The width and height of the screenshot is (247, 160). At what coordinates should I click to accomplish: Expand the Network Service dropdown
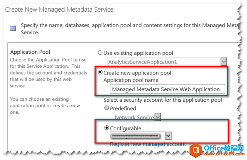158,117
